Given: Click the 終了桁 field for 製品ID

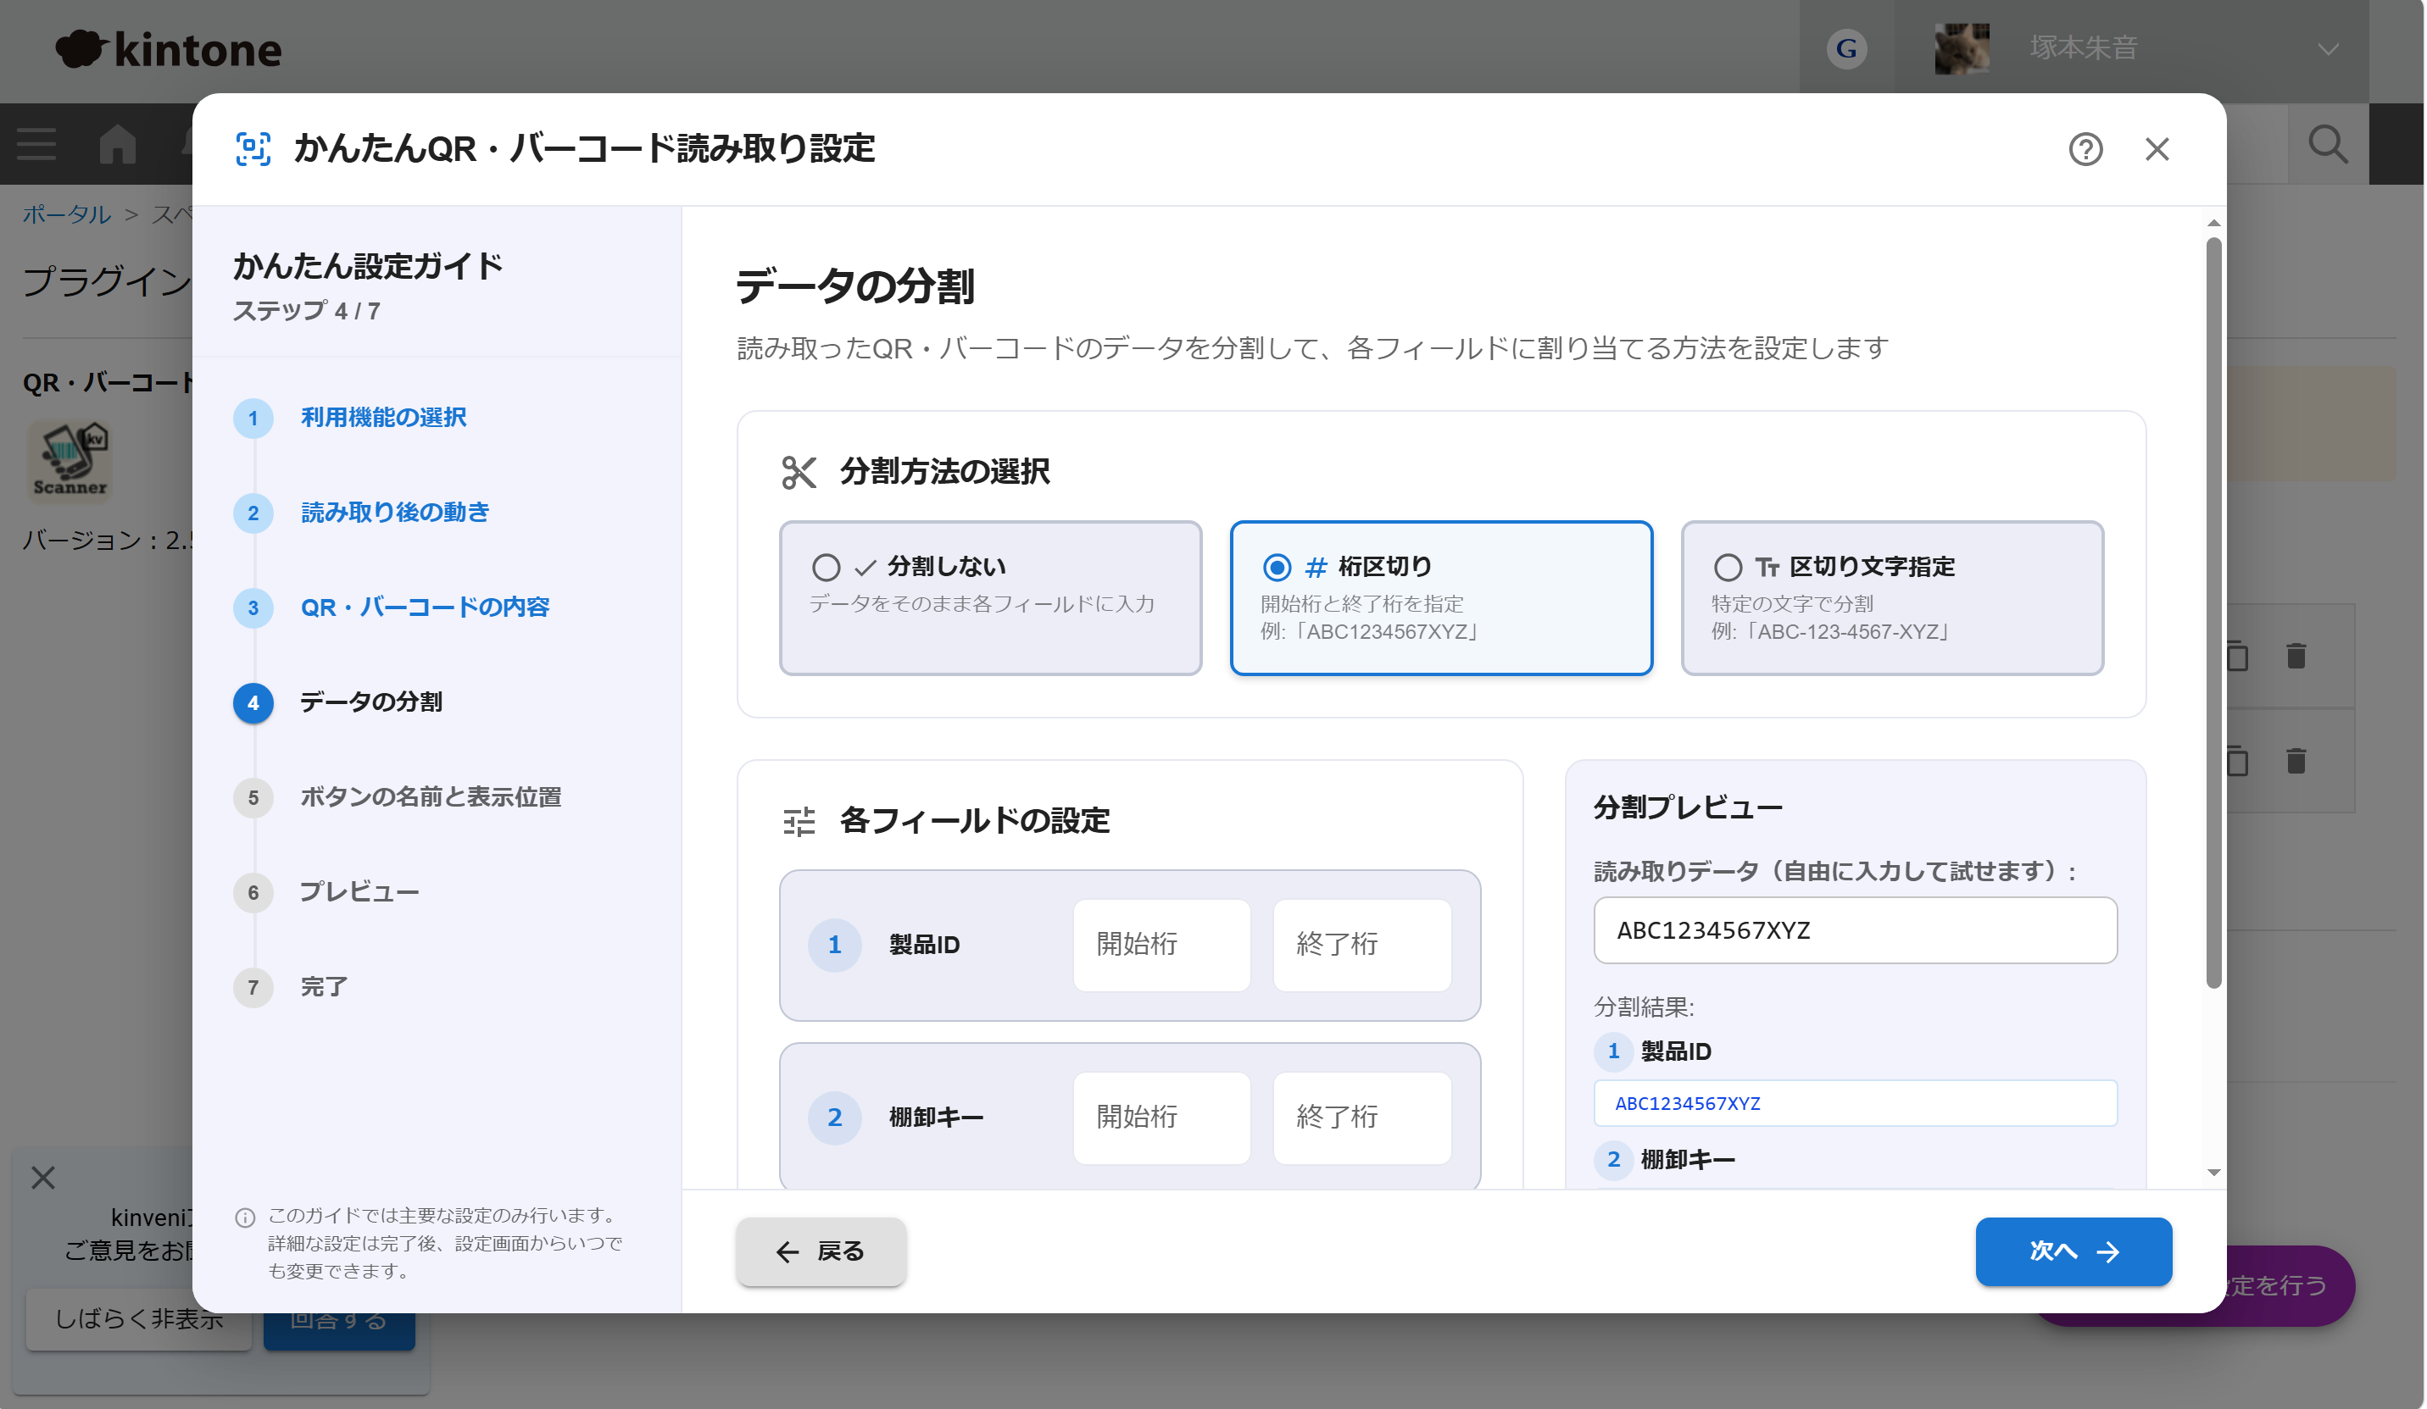Looking at the screenshot, I should [1361, 944].
